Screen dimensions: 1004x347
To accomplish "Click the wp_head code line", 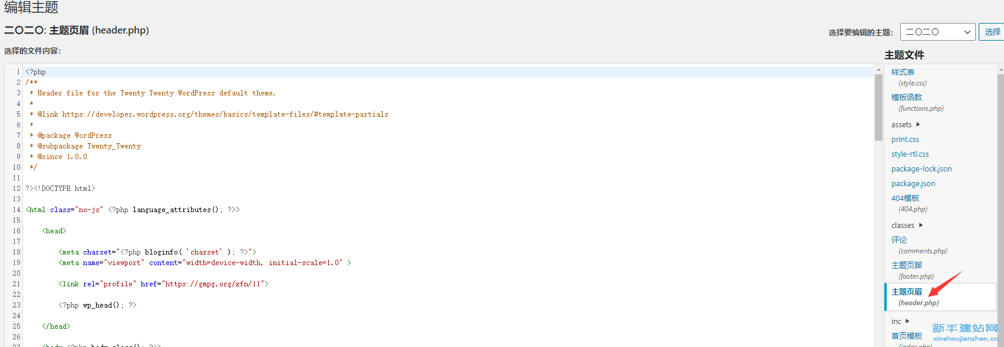I will click(97, 305).
